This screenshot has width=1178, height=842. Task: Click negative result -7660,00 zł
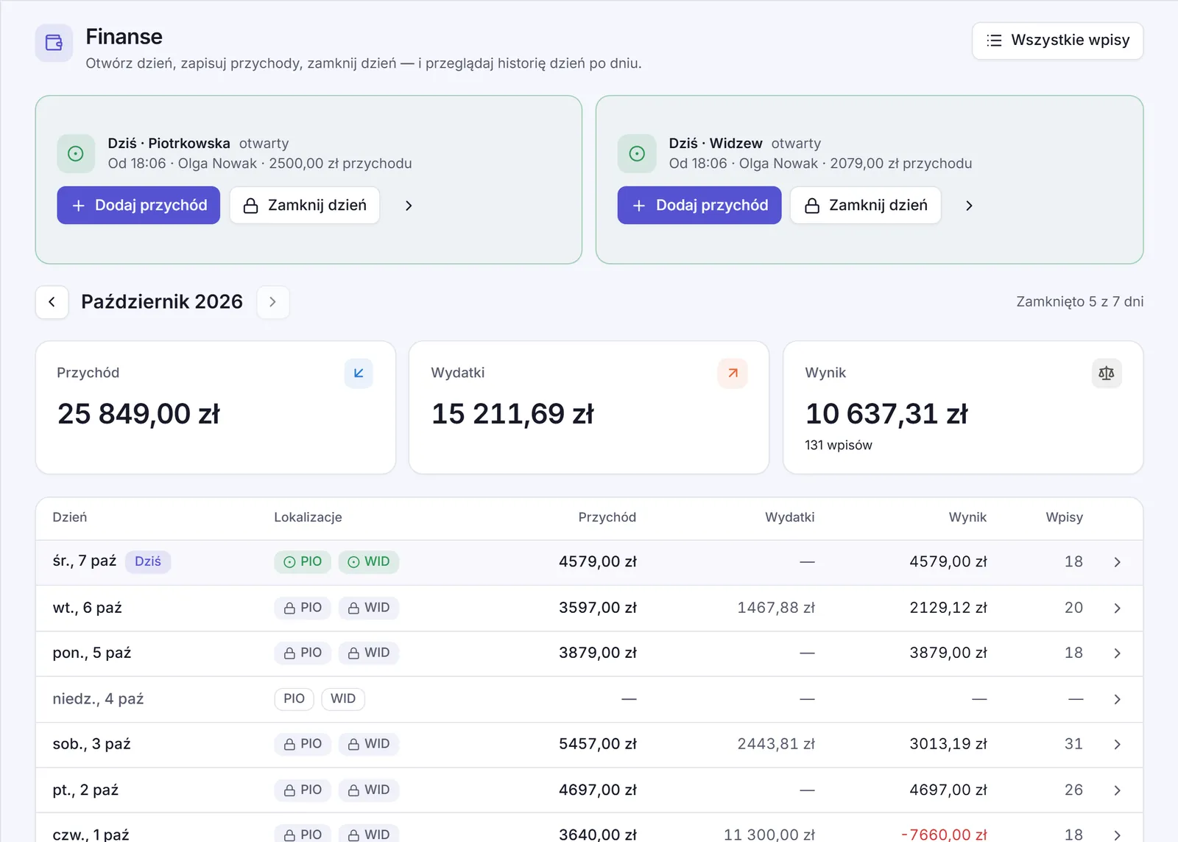coord(944,835)
